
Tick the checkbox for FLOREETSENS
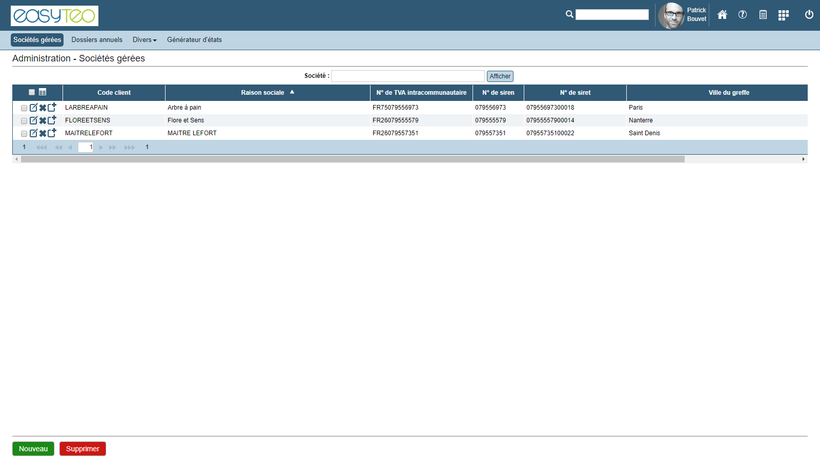pyautogui.click(x=24, y=121)
